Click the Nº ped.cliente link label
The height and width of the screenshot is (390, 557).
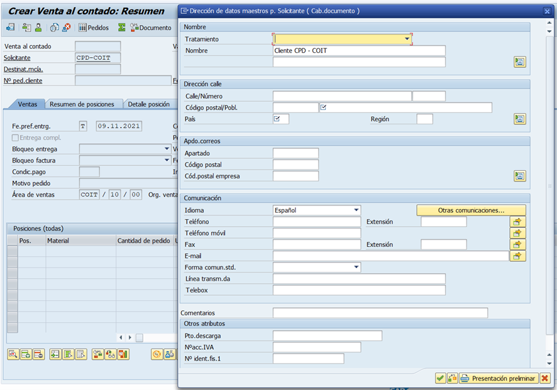pos(23,80)
